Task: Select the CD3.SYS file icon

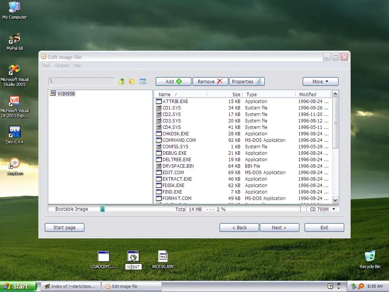Action: (x=159, y=121)
